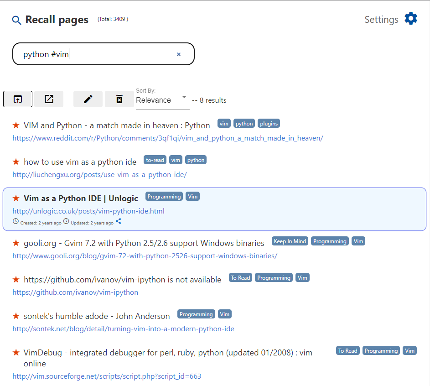The width and height of the screenshot is (430, 386).
Task: Toggle the star on VIM and Python result
Action: pyautogui.click(x=16, y=125)
